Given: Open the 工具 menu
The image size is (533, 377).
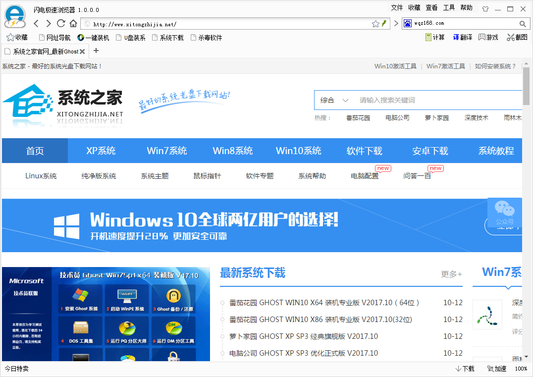Looking at the screenshot, I should tap(449, 8).
